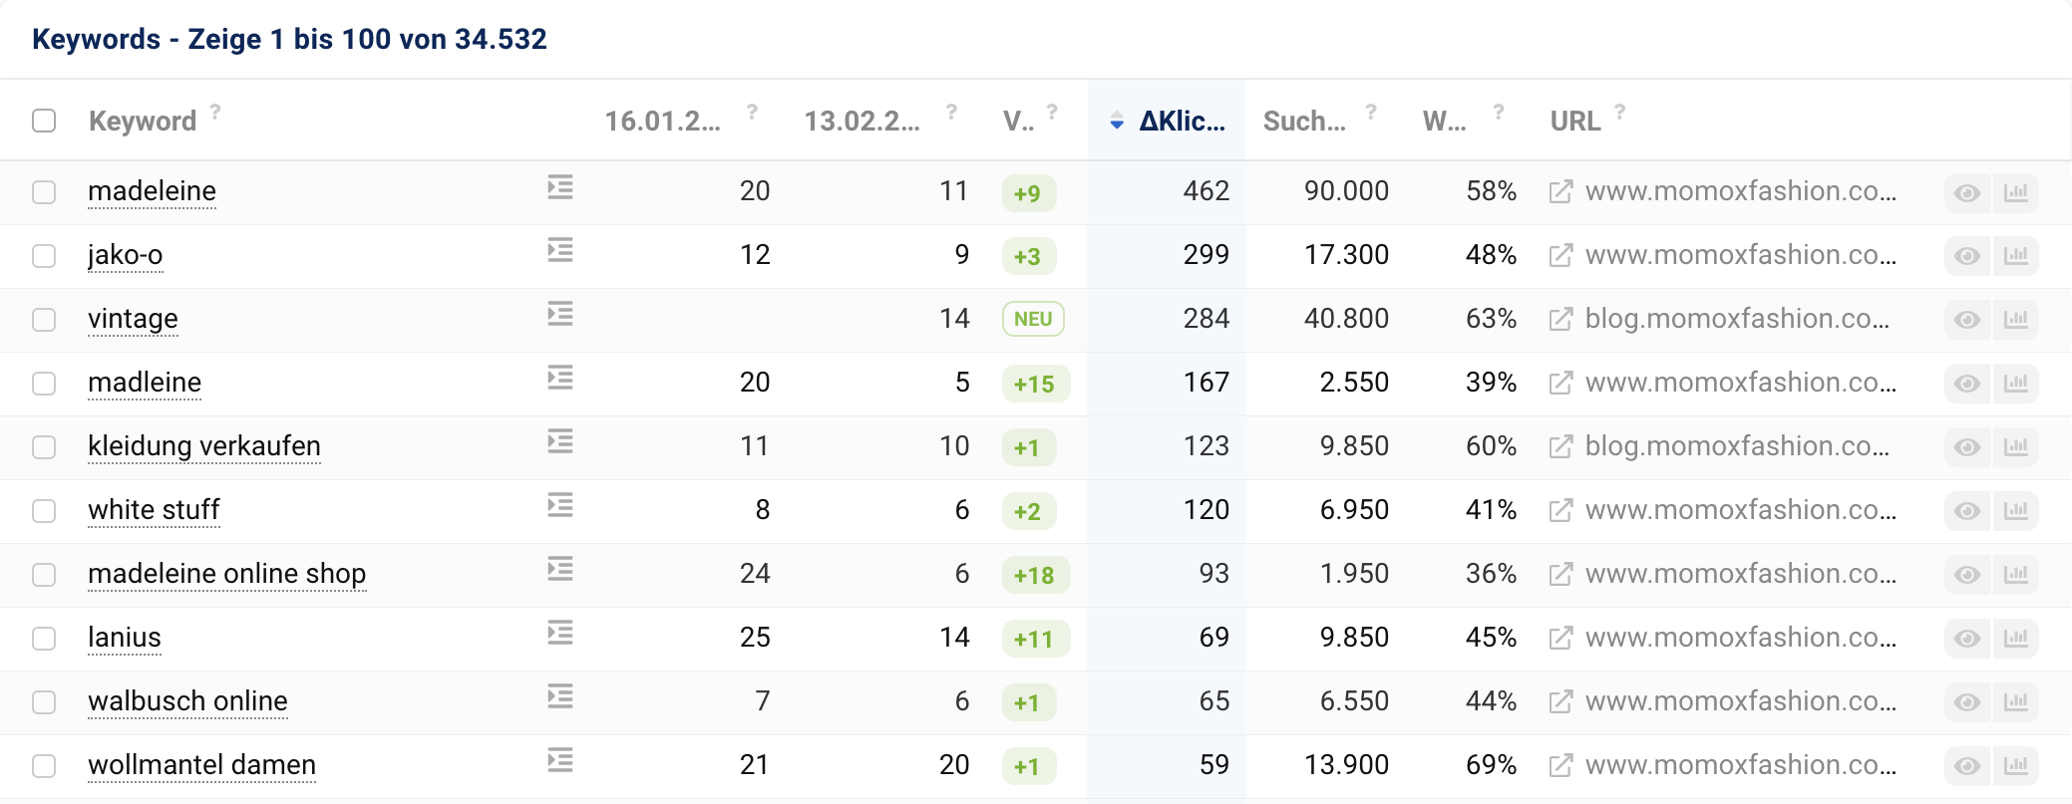This screenshot has height=804, width=2072.
Task: Show ranking history chart for kleidung verkaufen
Action: coord(2016,447)
